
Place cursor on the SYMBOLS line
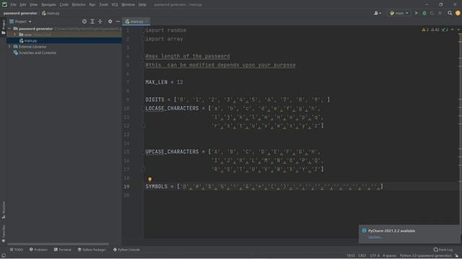(x=264, y=186)
